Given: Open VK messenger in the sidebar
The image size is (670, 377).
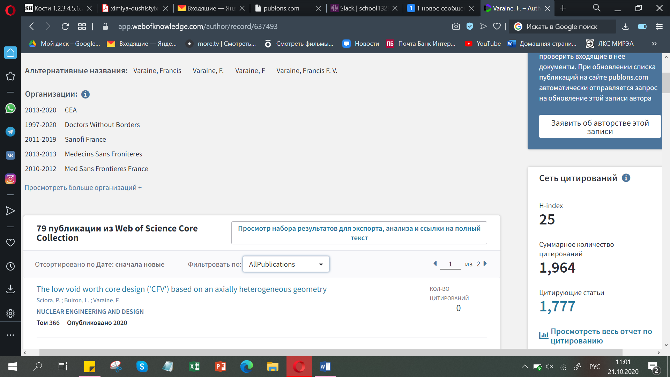Looking at the screenshot, I should pyautogui.click(x=10, y=155).
